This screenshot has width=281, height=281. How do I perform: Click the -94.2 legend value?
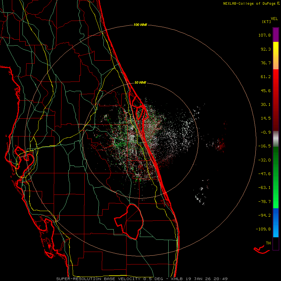[x=264, y=215]
